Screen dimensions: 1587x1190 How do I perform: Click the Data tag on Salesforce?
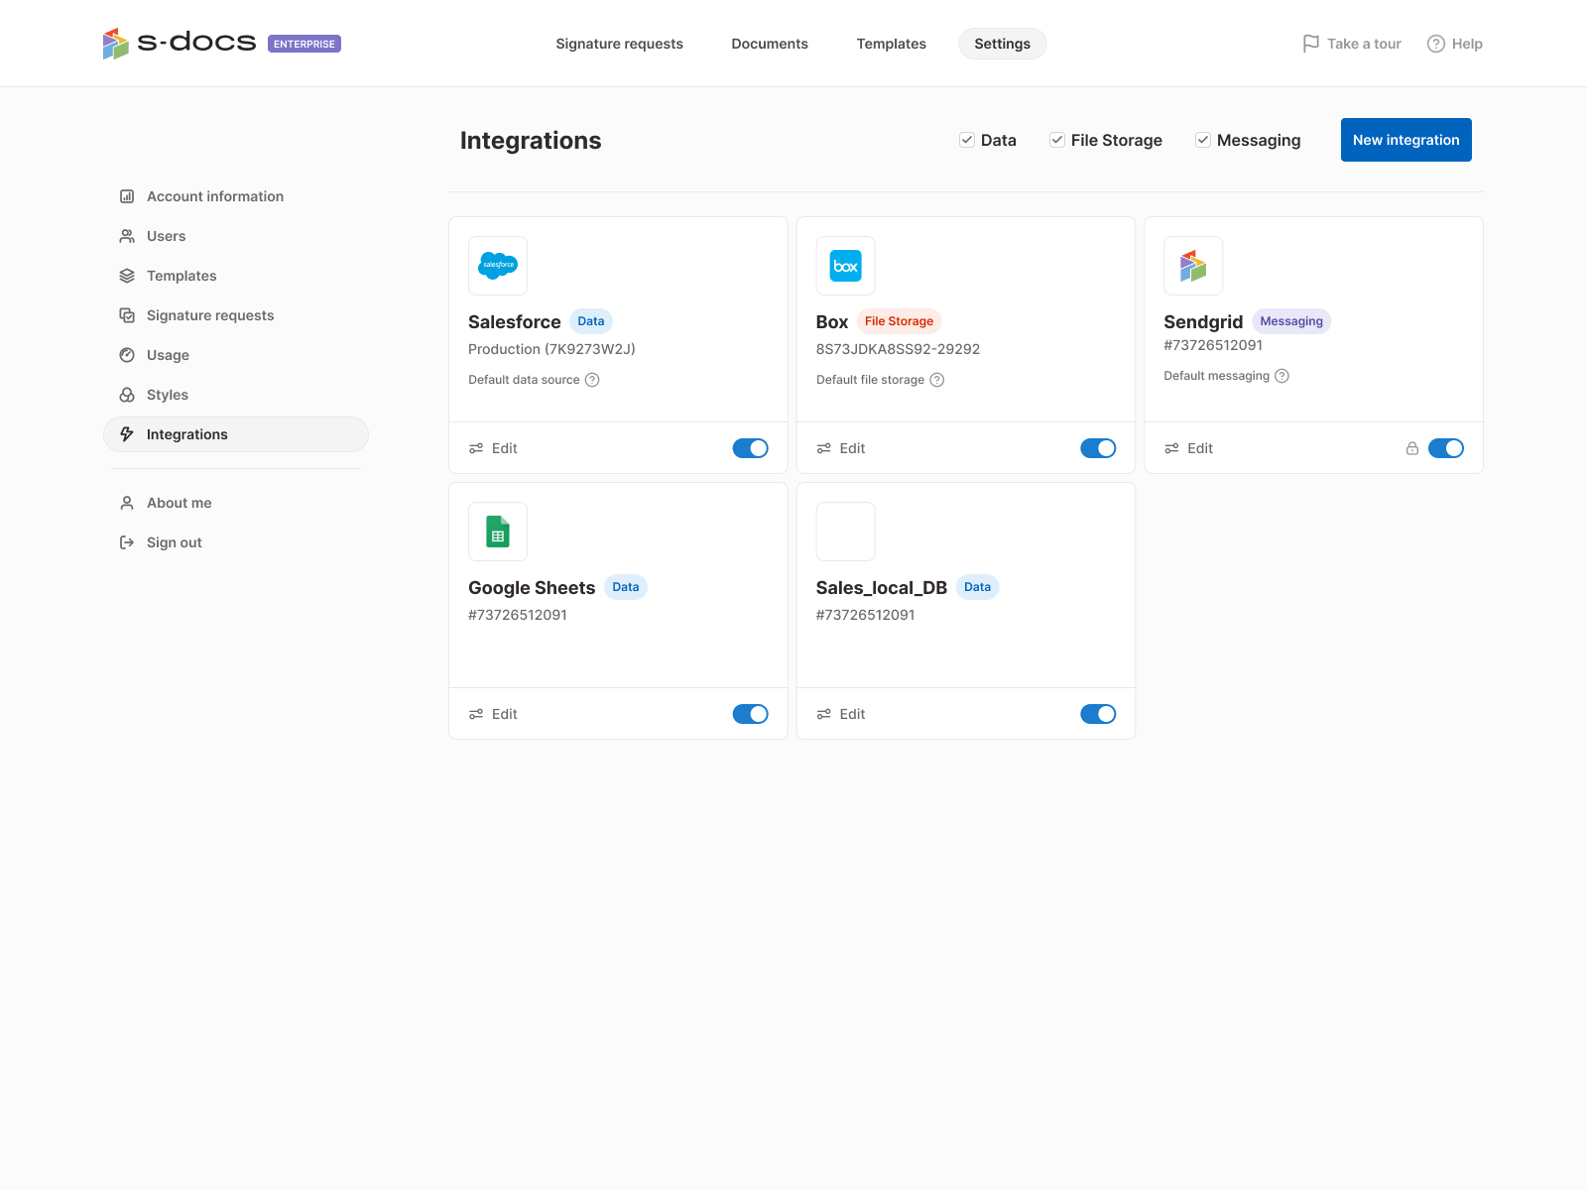pyautogui.click(x=591, y=321)
